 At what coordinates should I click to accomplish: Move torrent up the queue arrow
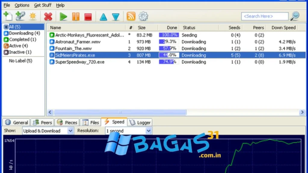coord(103,17)
